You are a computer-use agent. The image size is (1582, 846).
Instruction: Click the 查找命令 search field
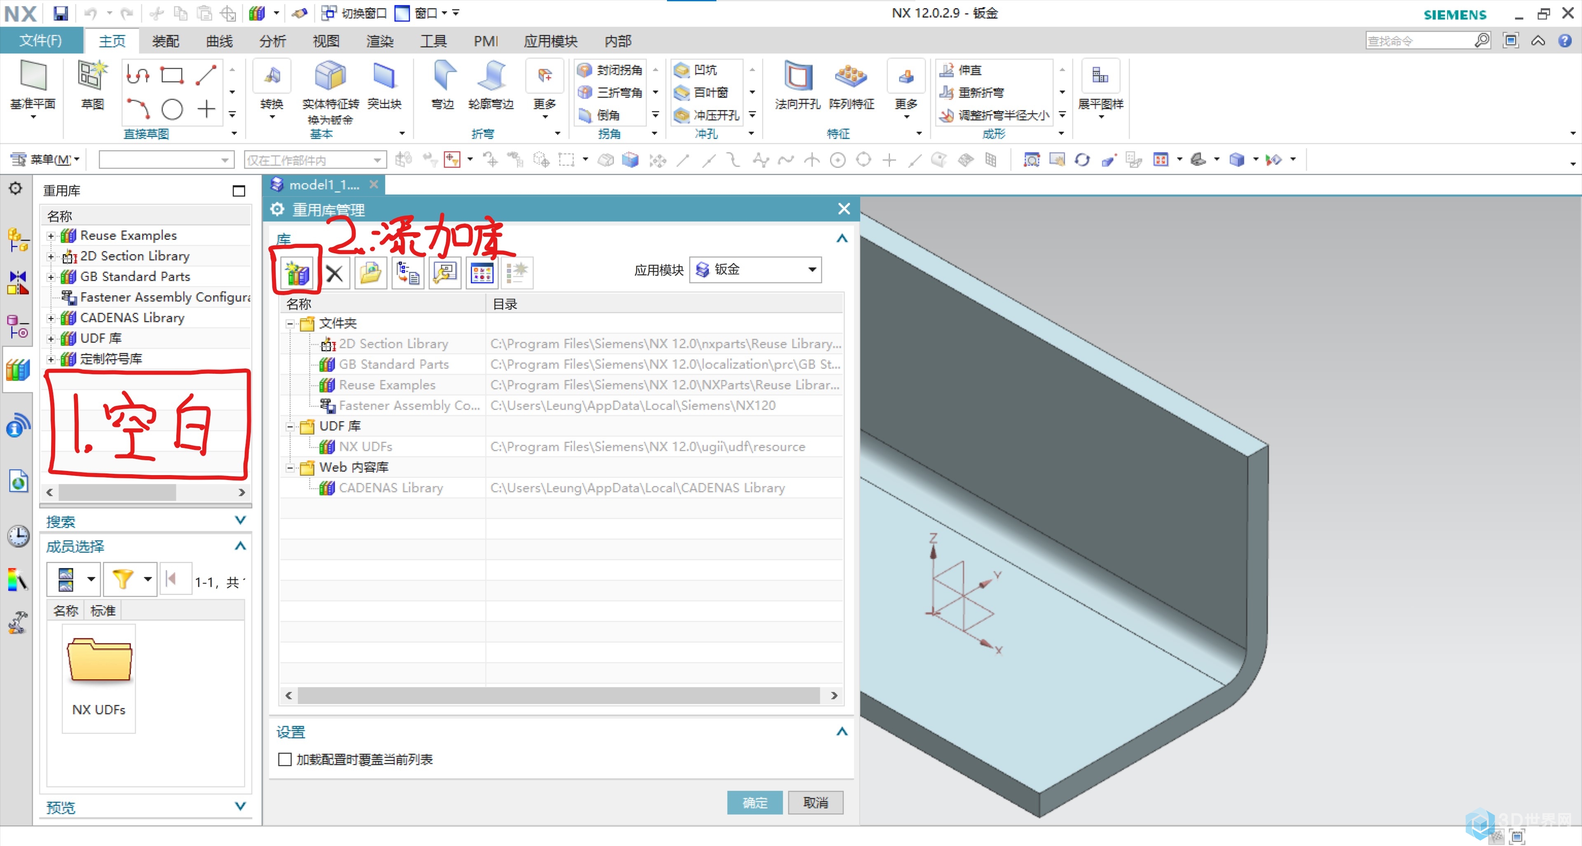click(1420, 40)
